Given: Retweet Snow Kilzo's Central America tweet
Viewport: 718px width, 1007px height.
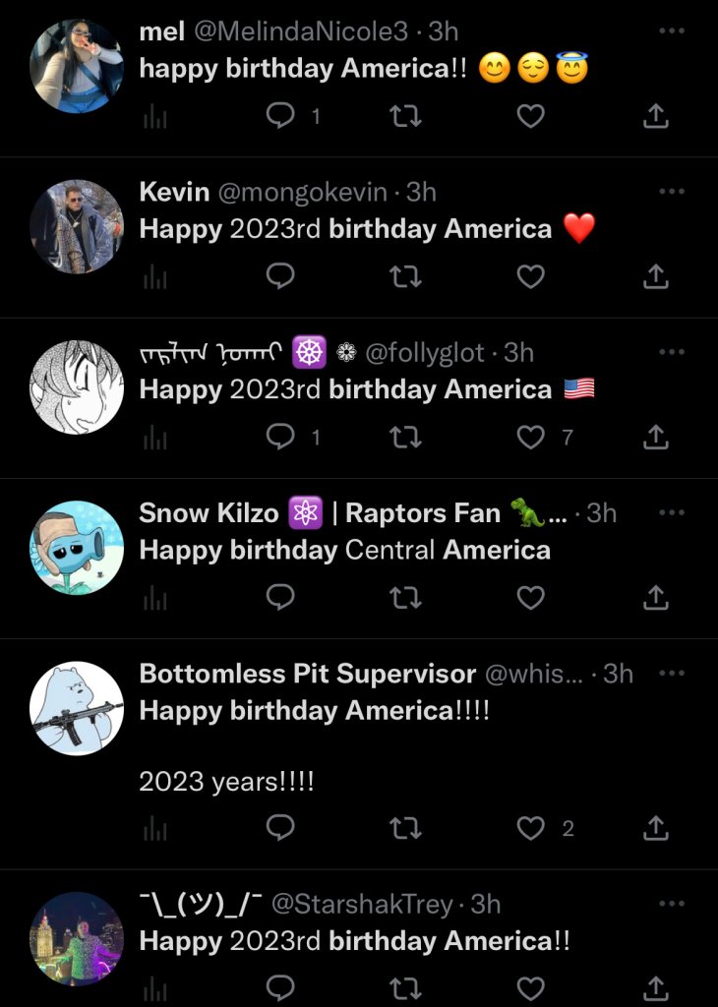Looking at the screenshot, I should tap(405, 598).
